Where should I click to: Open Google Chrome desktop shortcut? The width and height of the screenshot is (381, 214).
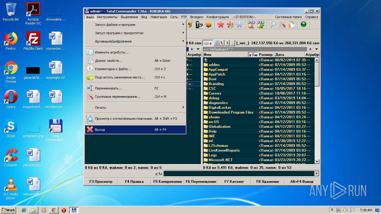click(x=11, y=72)
